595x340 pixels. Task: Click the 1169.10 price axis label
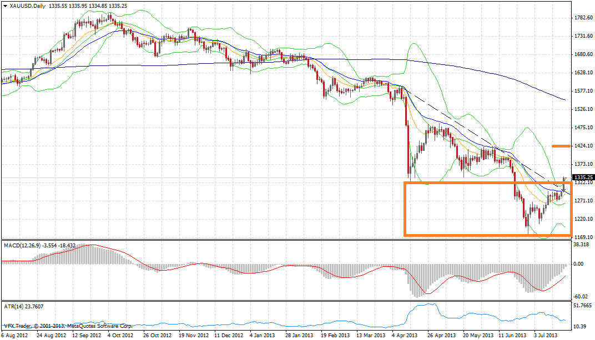tap(582, 237)
